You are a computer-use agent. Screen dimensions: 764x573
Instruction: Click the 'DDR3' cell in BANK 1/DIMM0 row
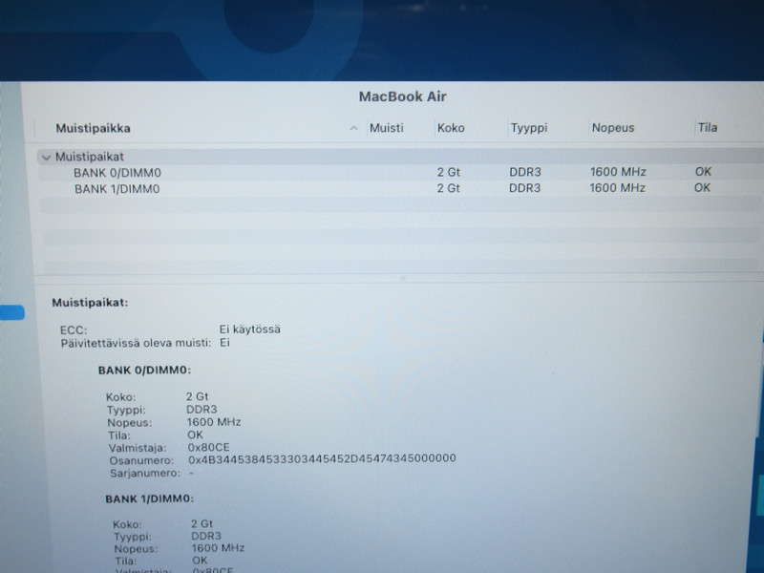point(524,188)
